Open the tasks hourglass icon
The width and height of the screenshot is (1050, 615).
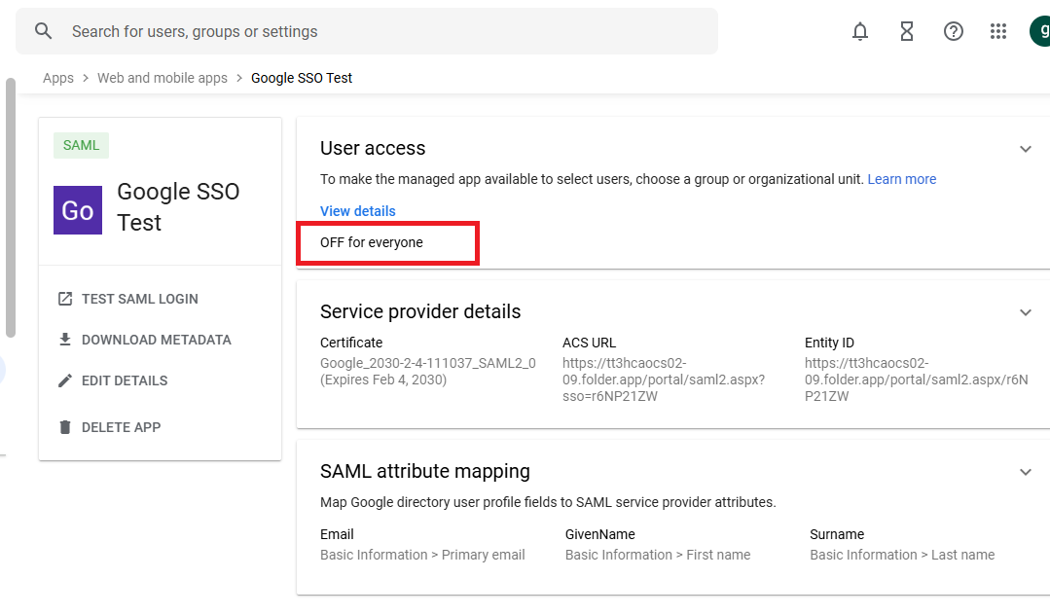pos(907,31)
